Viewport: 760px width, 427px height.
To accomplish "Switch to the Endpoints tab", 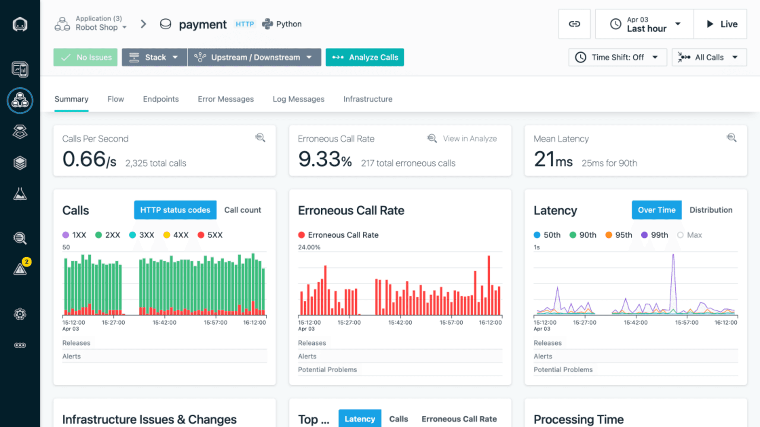I will [x=161, y=99].
